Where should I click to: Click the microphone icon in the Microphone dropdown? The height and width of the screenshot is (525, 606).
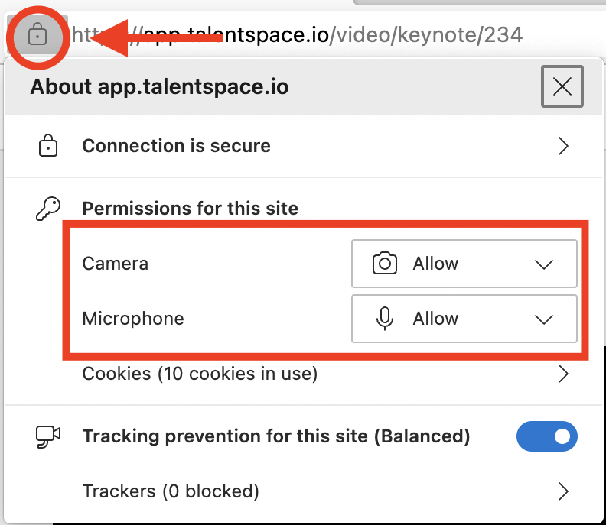tap(385, 319)
